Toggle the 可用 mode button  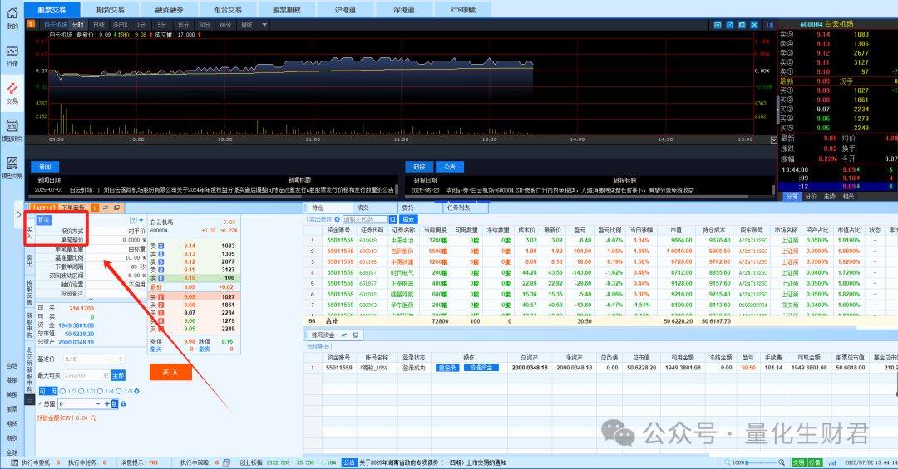(48, 391)
